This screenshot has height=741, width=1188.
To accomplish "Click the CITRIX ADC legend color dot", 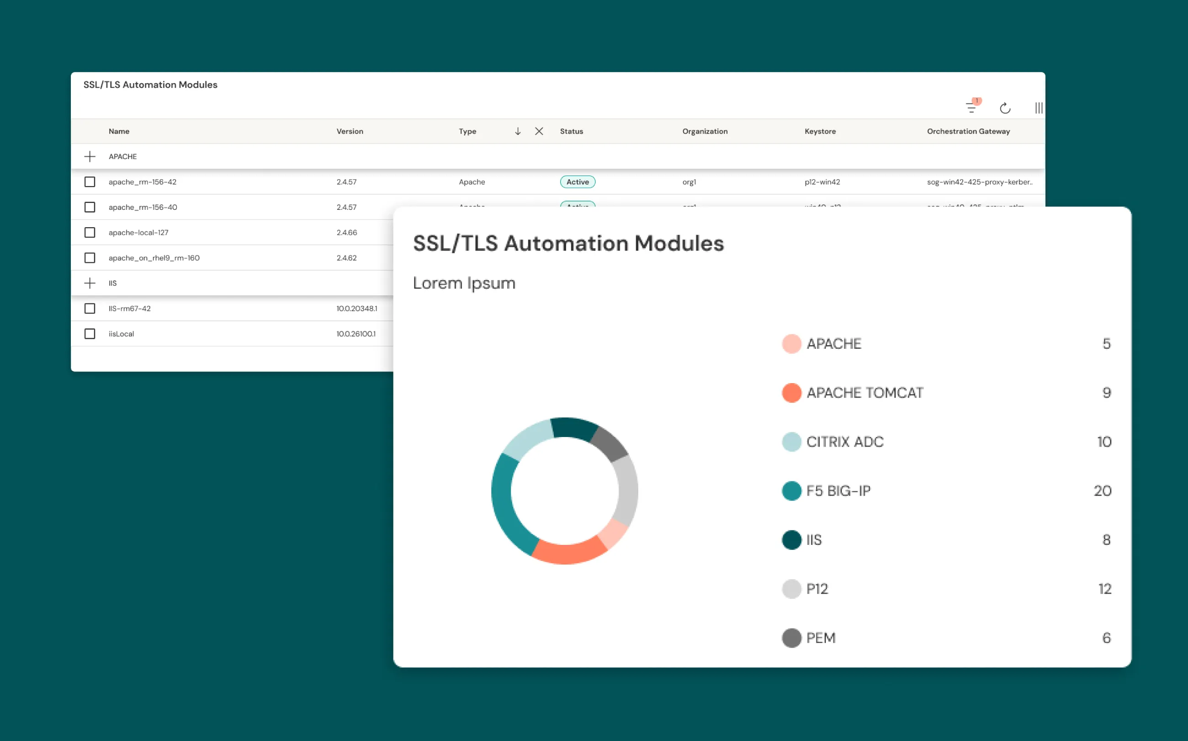I will click(791, 442).
